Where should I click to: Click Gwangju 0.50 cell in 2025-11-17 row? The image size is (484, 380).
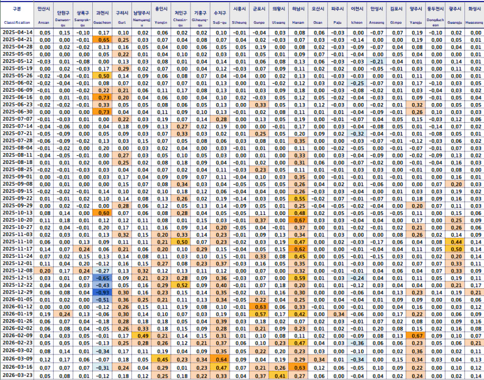[455, 249]
